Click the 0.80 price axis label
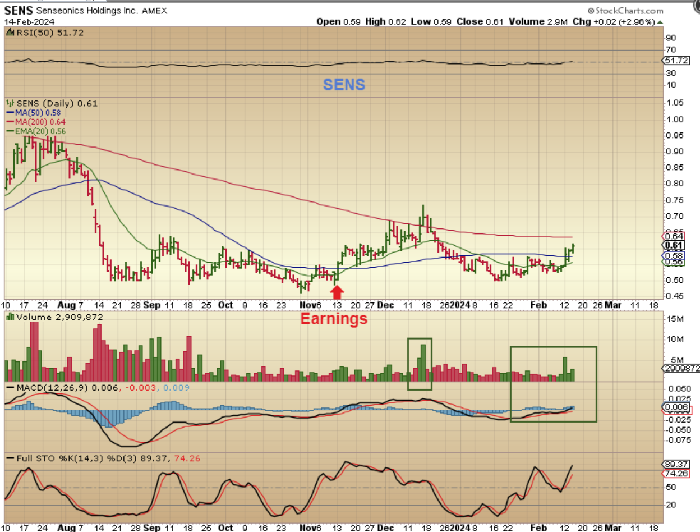 pyautogui.click(x=674, y=183)
